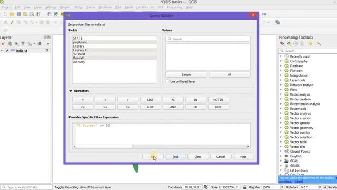337x190 pixels.
Task: Open Layer Styling panel icon in Layers
Action: pyautogui.click(x=3, y=44)
